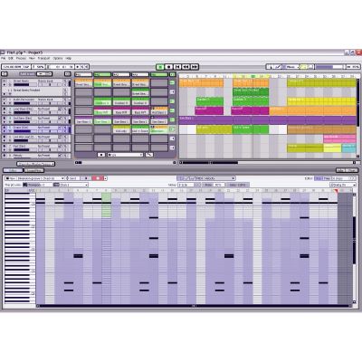Viewport: 362px width, 362px height.
Task: Open the track pane bottom dropdown
Action: [35, 164]
